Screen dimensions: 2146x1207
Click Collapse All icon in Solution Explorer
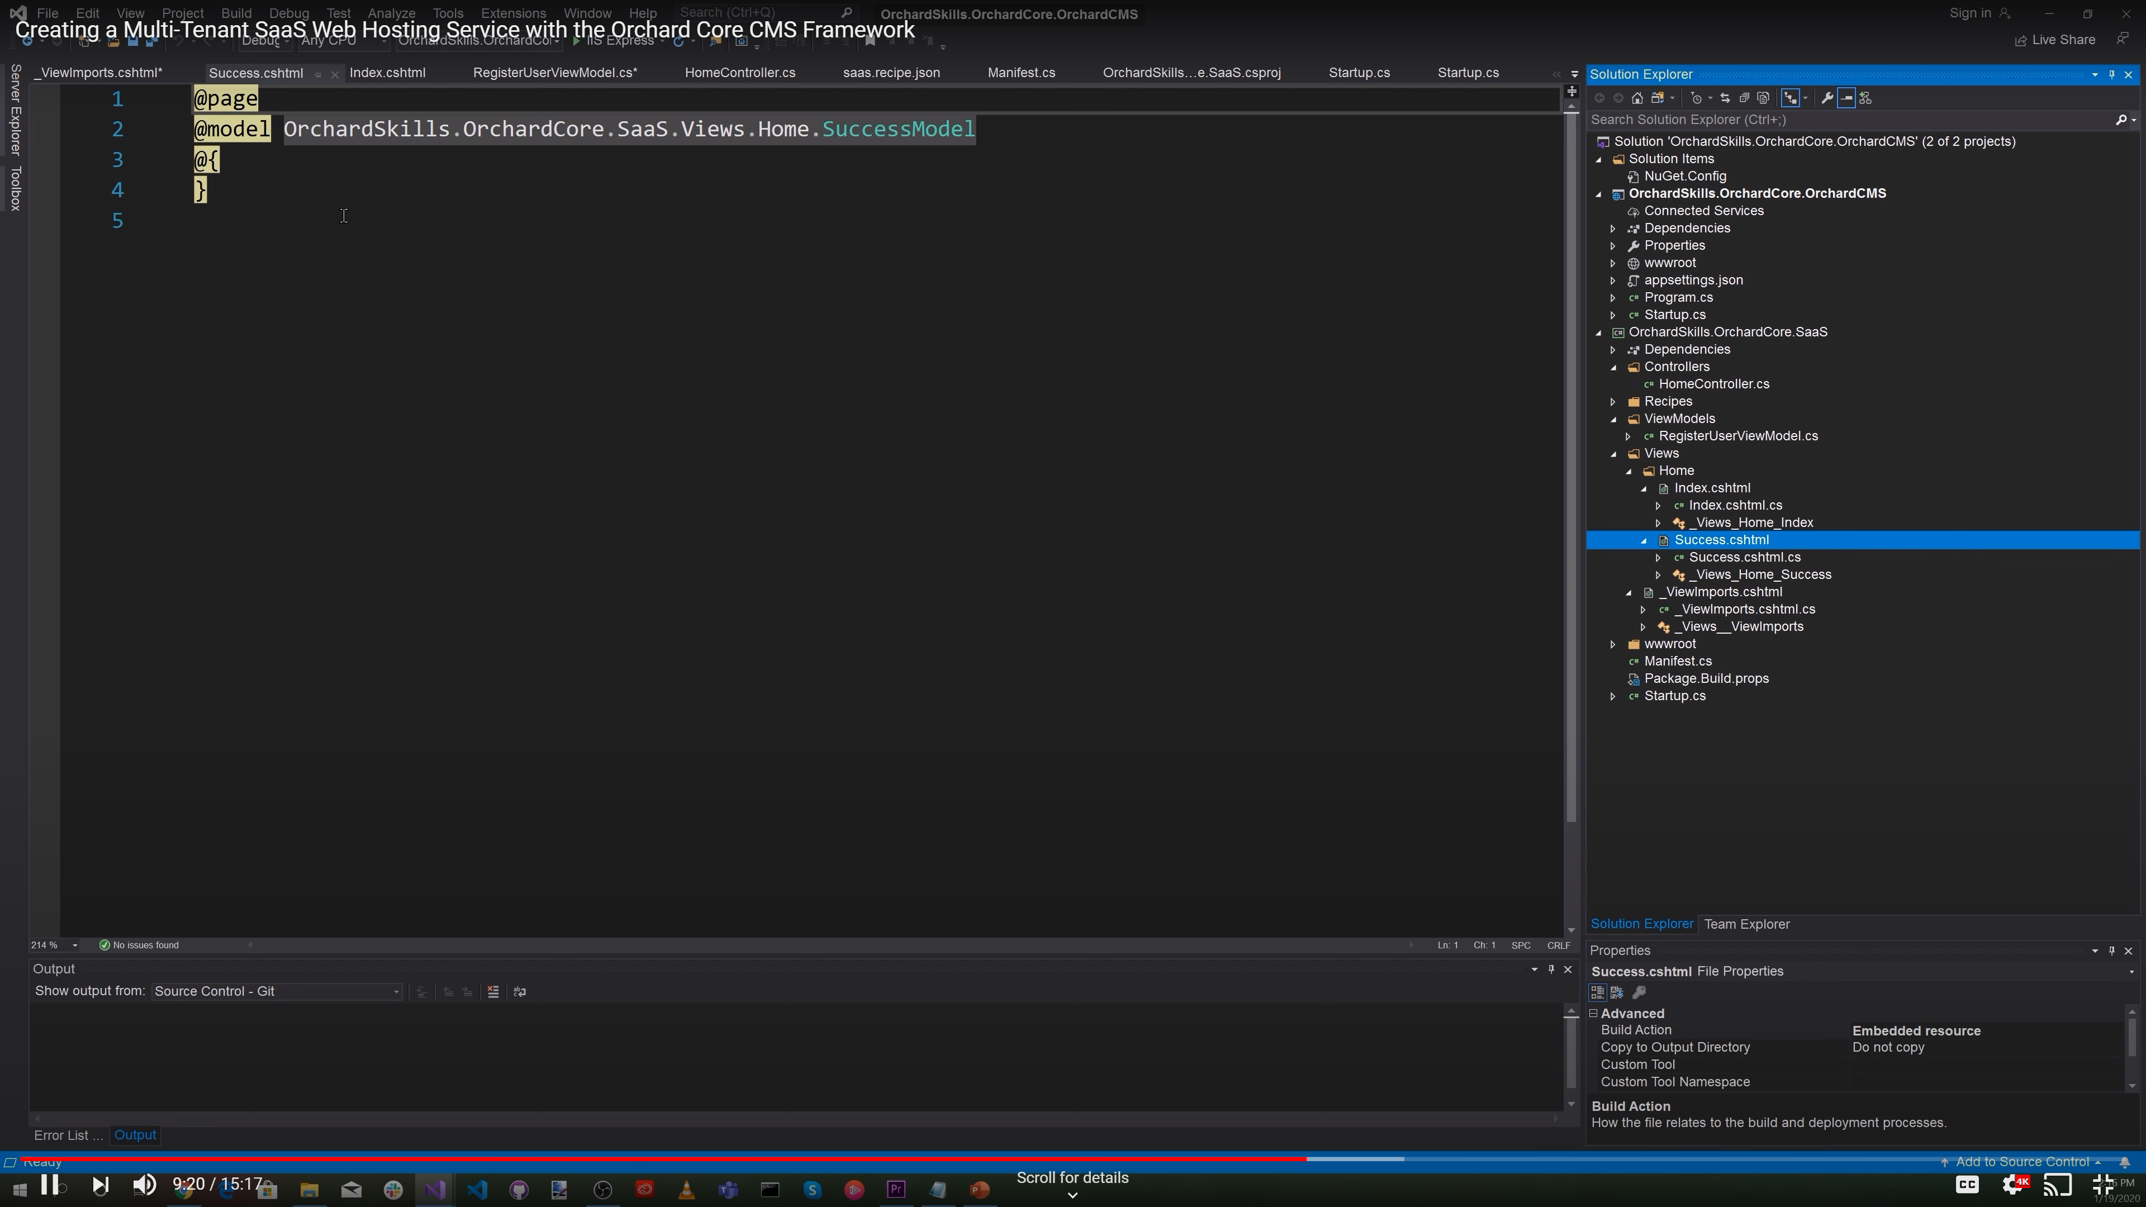coord(1744,98)
